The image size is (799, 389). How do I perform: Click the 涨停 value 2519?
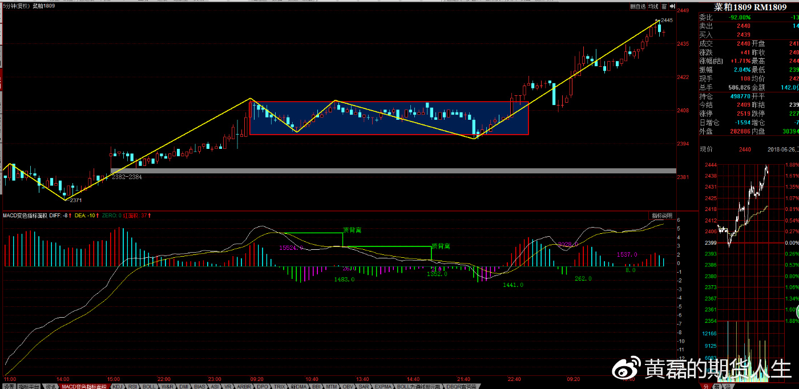[x=744, y=114]
